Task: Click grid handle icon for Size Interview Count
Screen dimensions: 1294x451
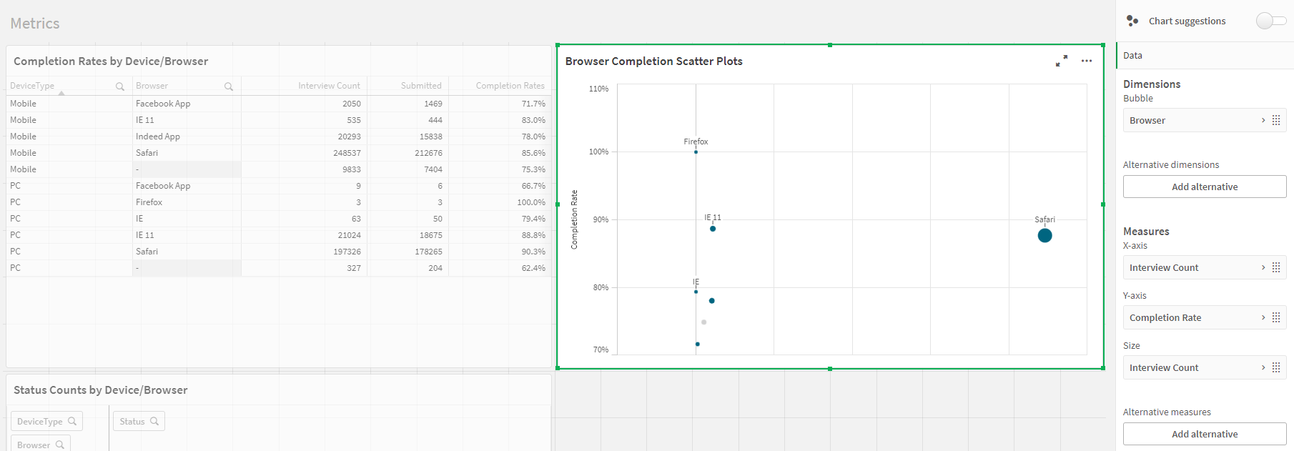Action: (1276, 367)
